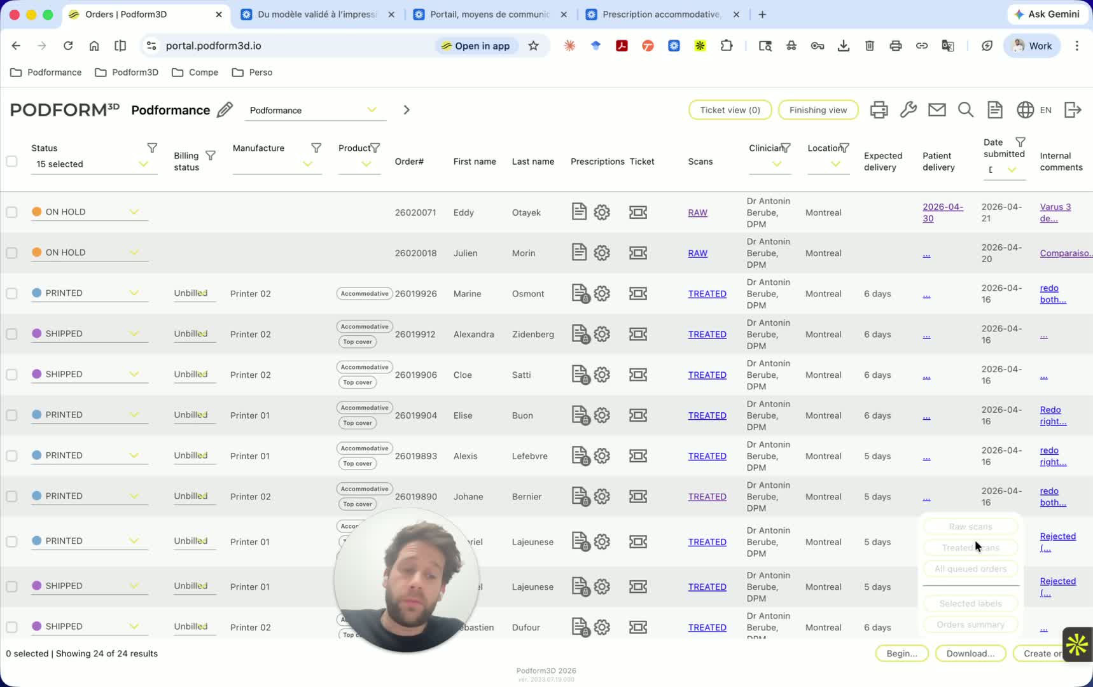The image size is (1093, 687).
Task: Open Ticket view (0) button
Action: click(730, 110)
